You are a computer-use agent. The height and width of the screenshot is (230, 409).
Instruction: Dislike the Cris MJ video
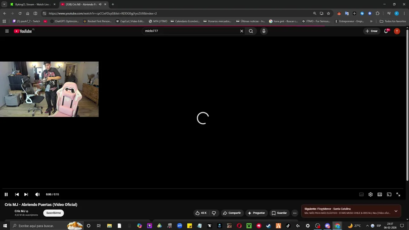[x=214, y=213]
